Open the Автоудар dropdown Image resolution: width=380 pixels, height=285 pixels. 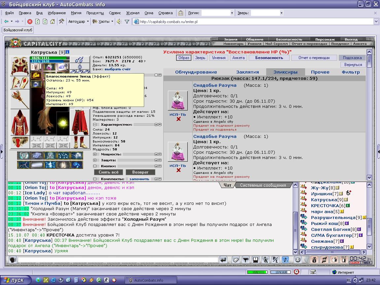point(78,21)
